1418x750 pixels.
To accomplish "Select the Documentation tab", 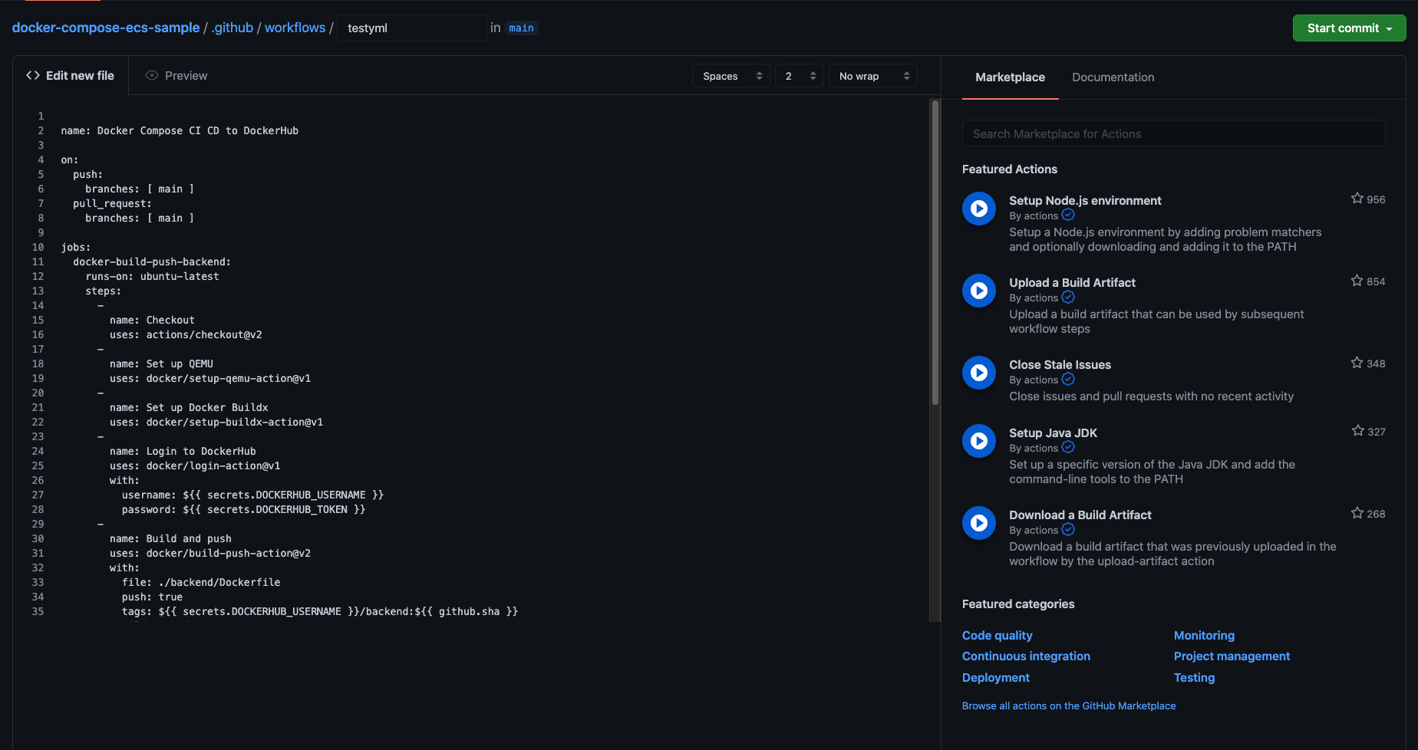I will coord(1113,77).
